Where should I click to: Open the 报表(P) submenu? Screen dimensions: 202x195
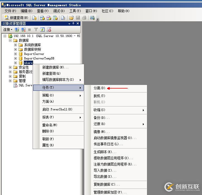click(x=58, y=117)
